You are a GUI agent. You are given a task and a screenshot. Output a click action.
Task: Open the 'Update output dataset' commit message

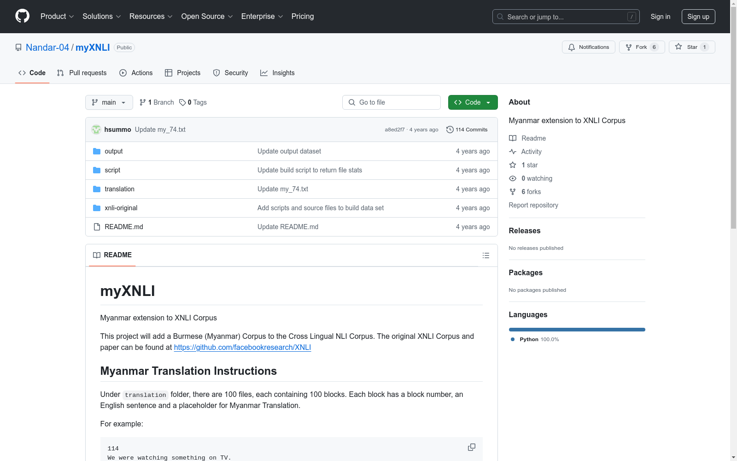coord(289,151)
